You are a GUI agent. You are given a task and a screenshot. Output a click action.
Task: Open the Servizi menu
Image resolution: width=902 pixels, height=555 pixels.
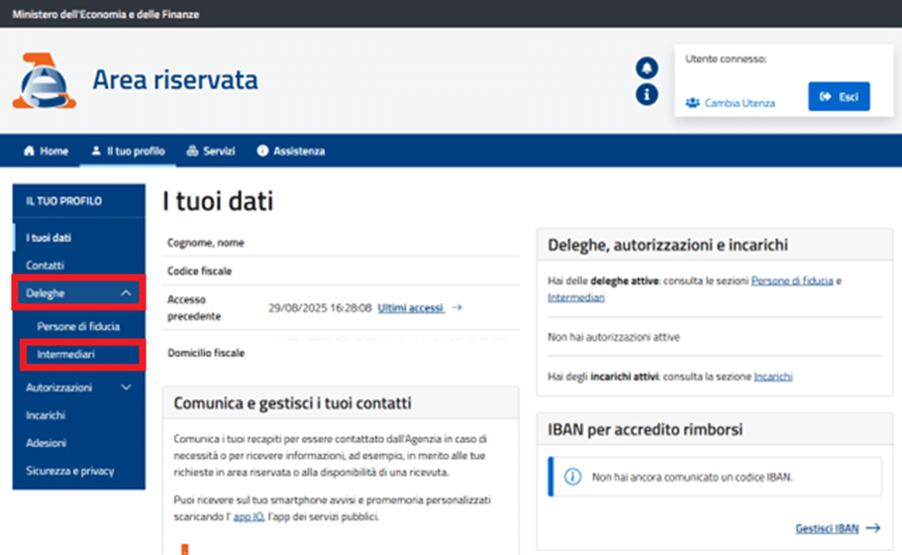click(x=210, y=151)
